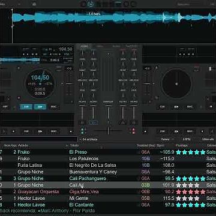Click the SAMPLER volume fader
The width and height of the screenshot is (216, 216).
tap(108, 113)
